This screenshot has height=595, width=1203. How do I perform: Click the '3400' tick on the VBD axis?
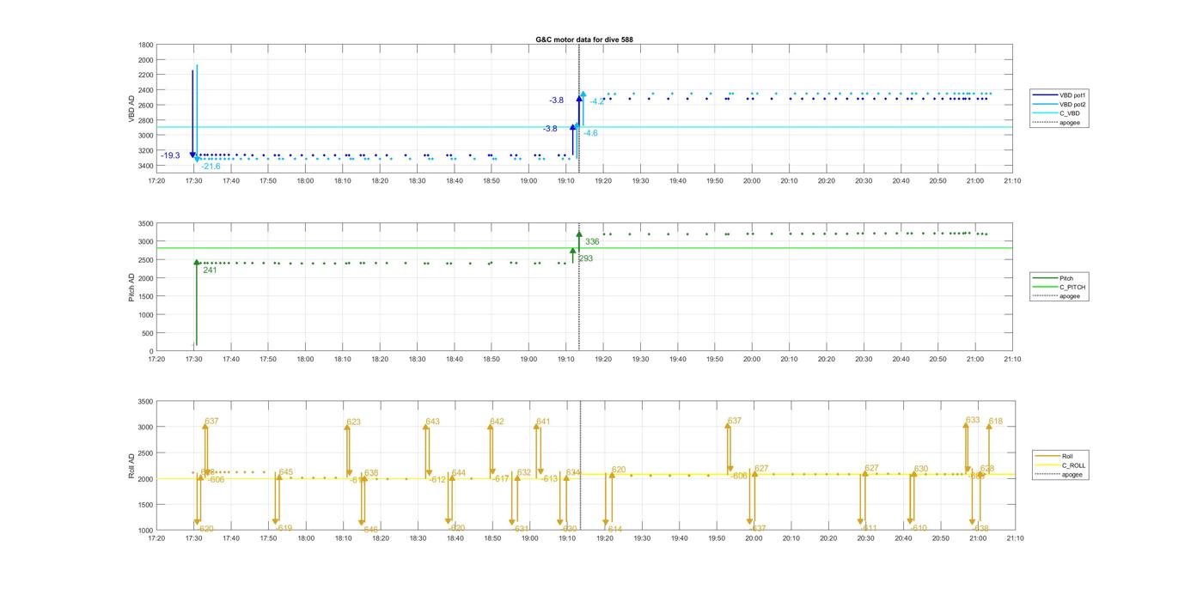click(146, 166)
